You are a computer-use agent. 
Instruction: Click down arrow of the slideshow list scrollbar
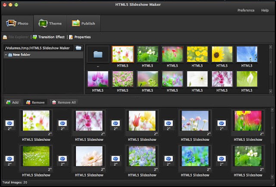[x=272, y=177]
